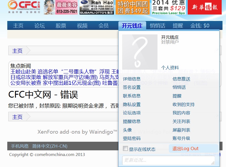226x167 pixels.
Task: Open the Subaru Otto's banner ad
Action: pyautogui.click(x=97, y=7)
